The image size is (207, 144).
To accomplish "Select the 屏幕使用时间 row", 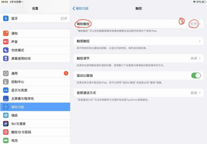I will pos(35,58).
